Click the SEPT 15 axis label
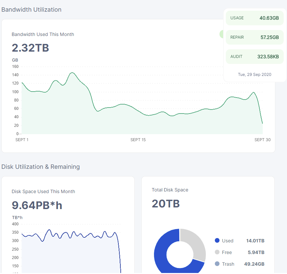 pos(138,140)
